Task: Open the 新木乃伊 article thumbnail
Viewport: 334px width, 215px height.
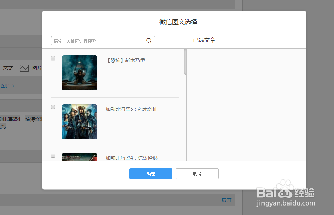Action: (x=80, y=73)
